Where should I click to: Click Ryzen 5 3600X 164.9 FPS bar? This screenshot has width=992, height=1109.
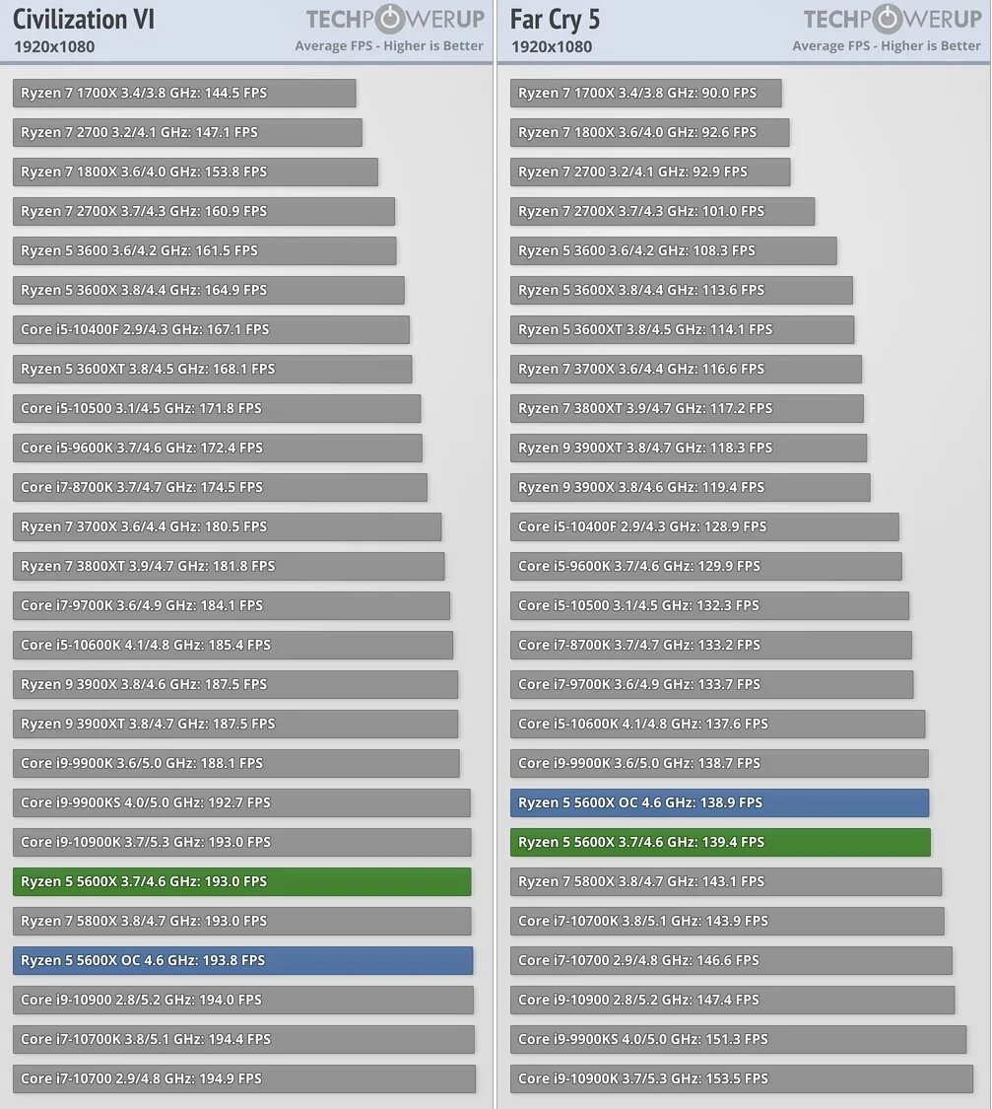pyautogui.click(x=209, y=290)
